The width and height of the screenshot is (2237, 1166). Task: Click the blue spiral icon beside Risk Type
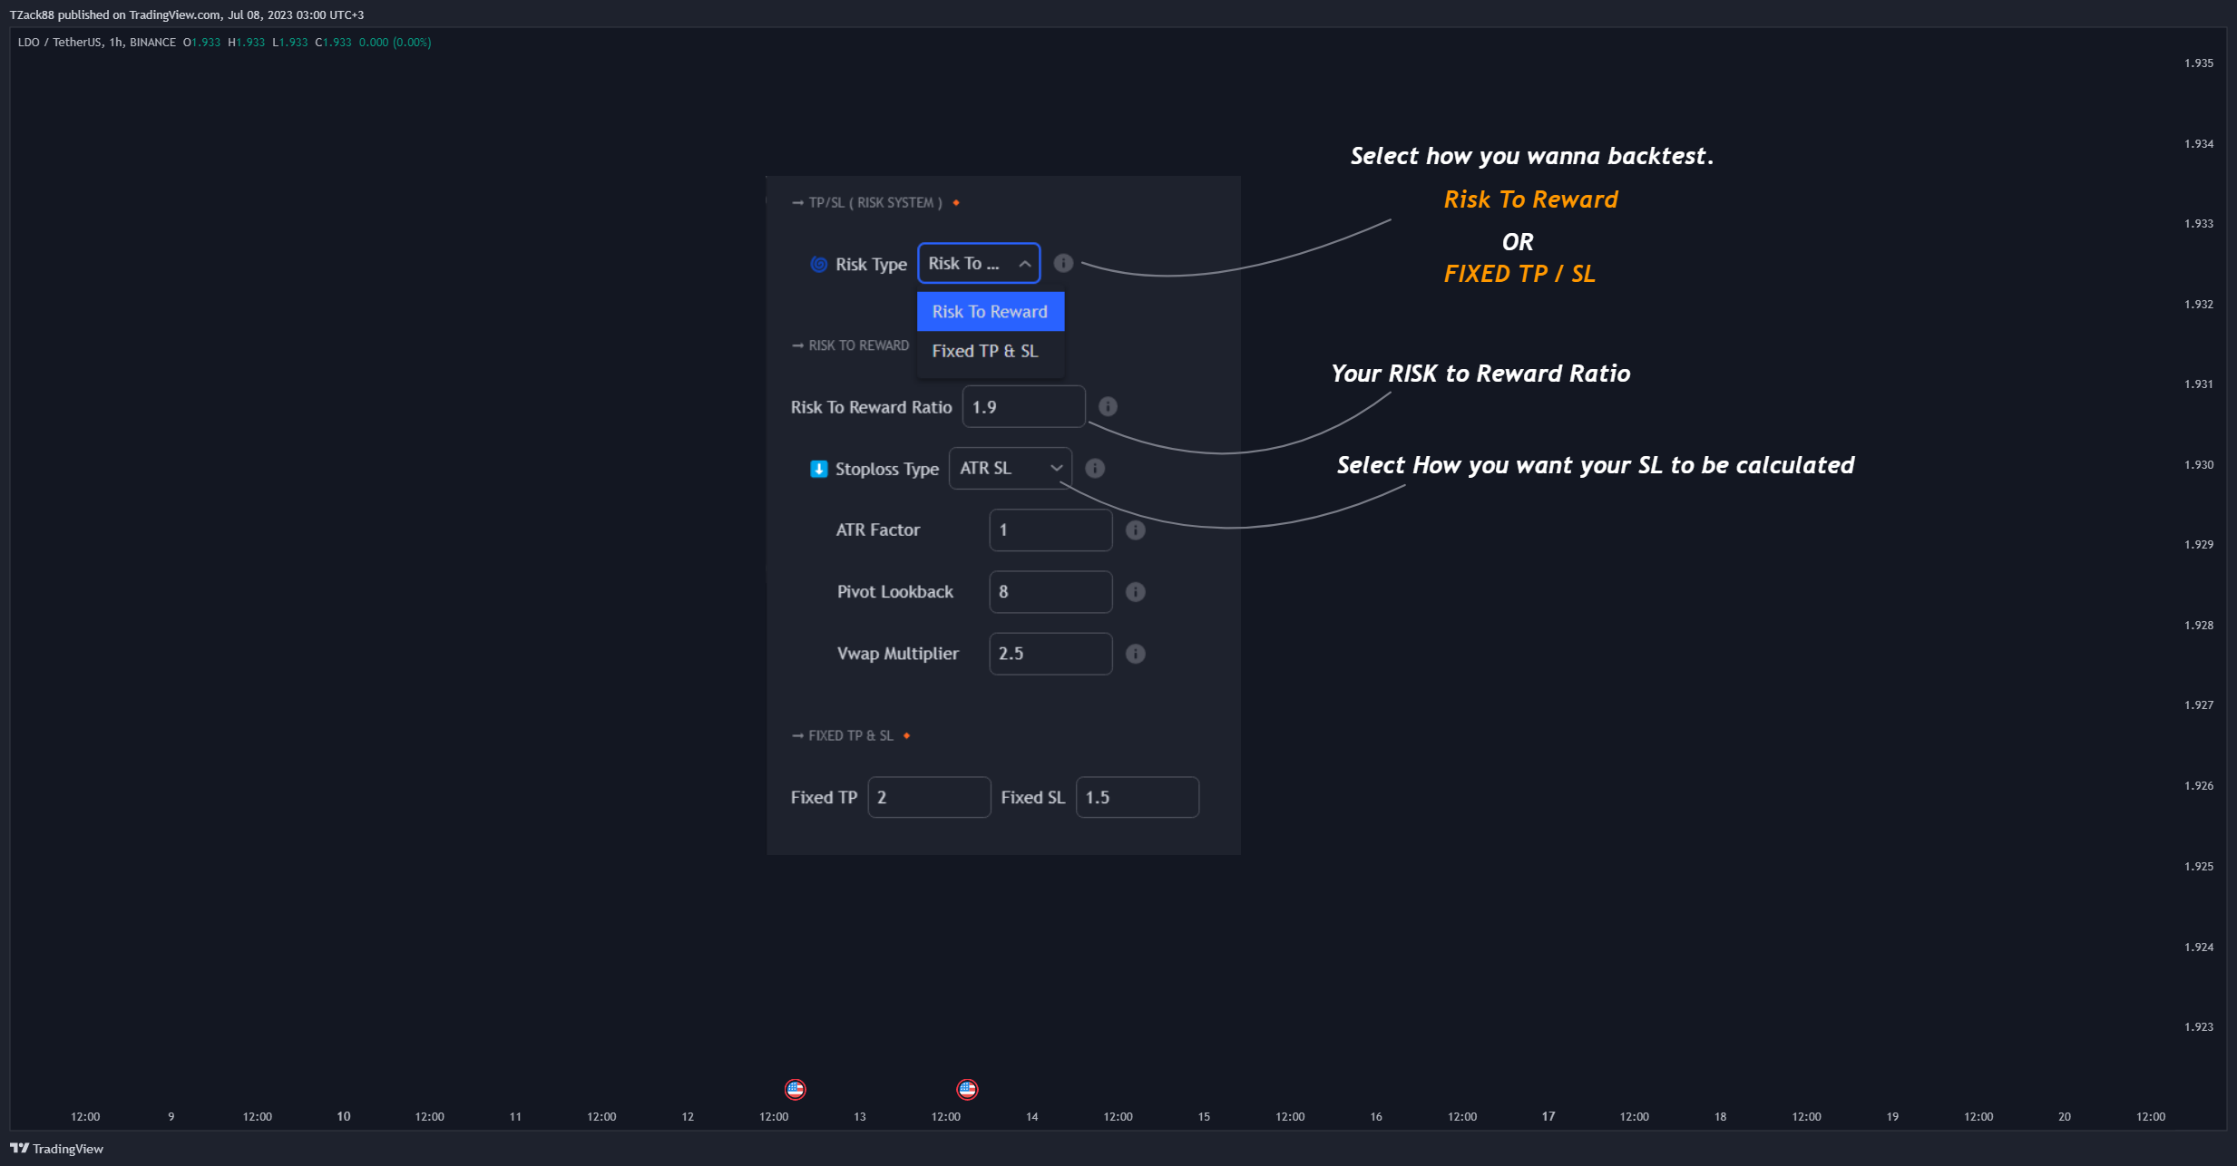click(818, 264)
